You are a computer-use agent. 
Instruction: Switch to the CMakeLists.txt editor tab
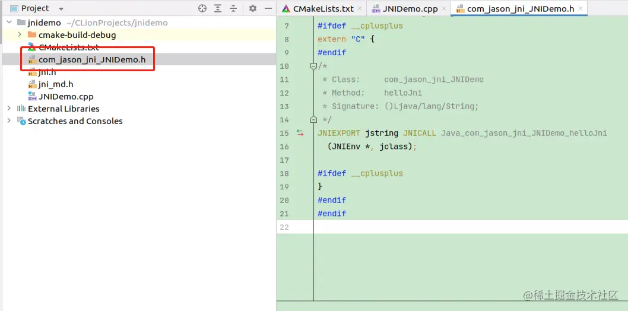[x=319, y=8]
